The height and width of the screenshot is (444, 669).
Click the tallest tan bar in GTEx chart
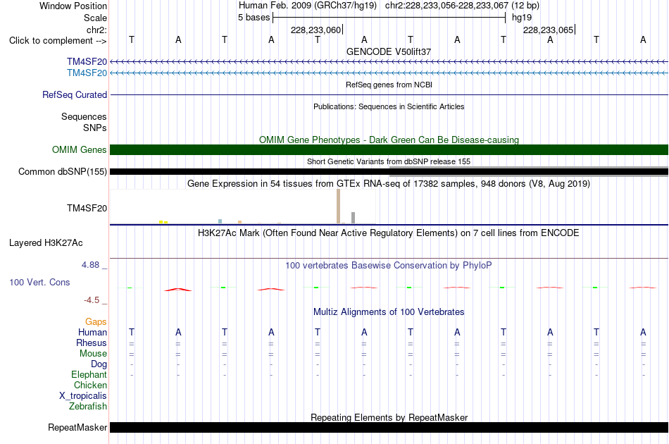pyautogui.click(x=338, y=206)
